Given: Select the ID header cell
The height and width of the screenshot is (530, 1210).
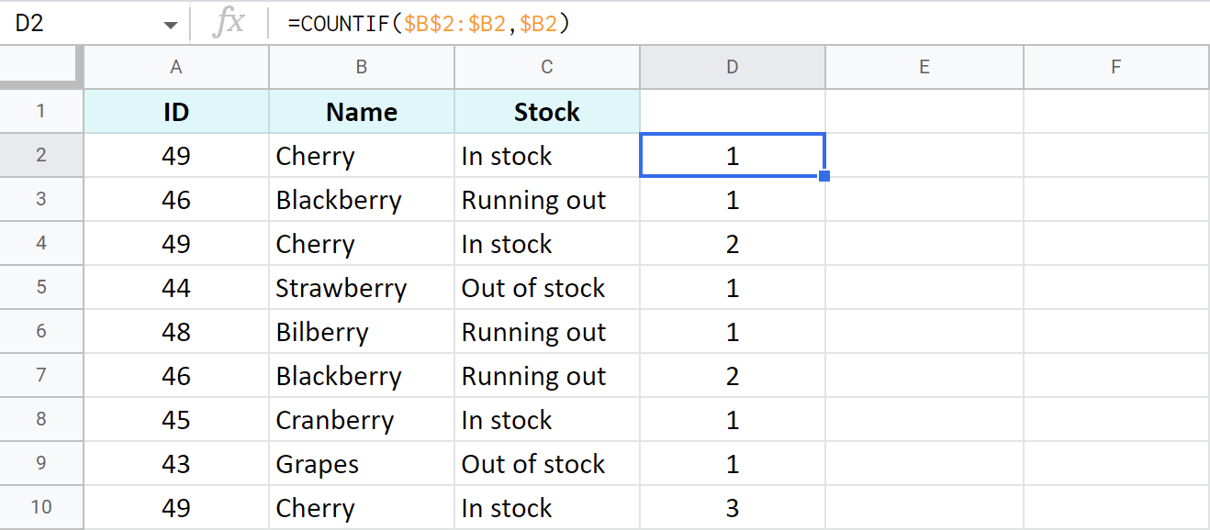Looking at the screenshot, I should [175, 111].
